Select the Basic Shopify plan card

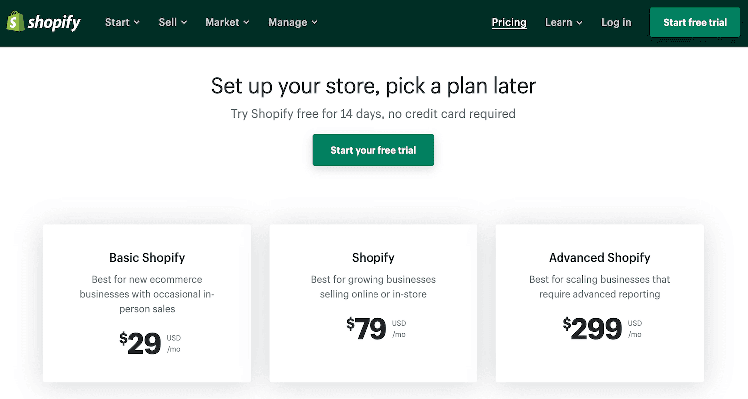[x=147, y=303]
